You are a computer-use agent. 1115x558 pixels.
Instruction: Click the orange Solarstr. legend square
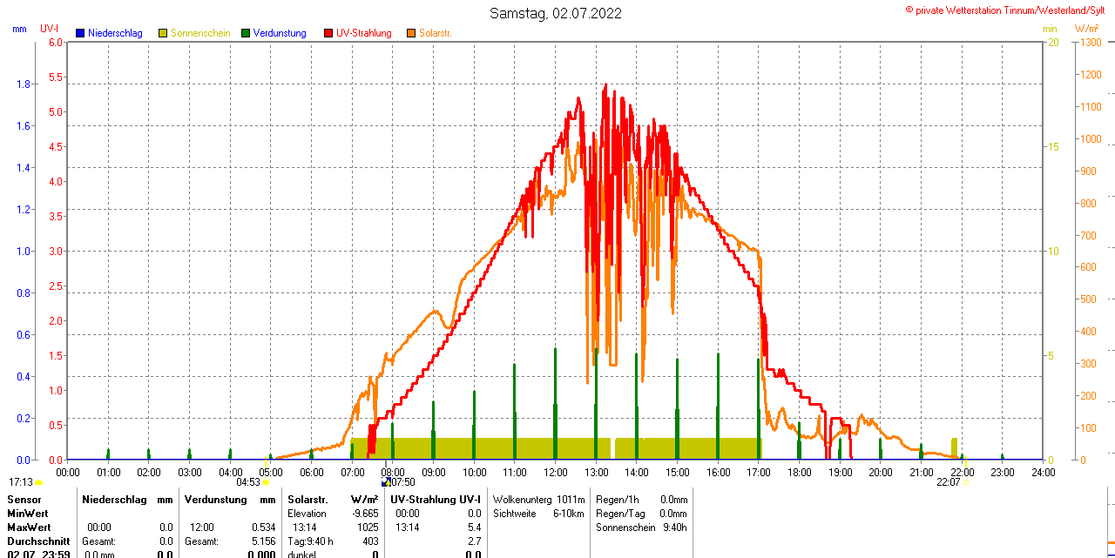click(411, 33)
